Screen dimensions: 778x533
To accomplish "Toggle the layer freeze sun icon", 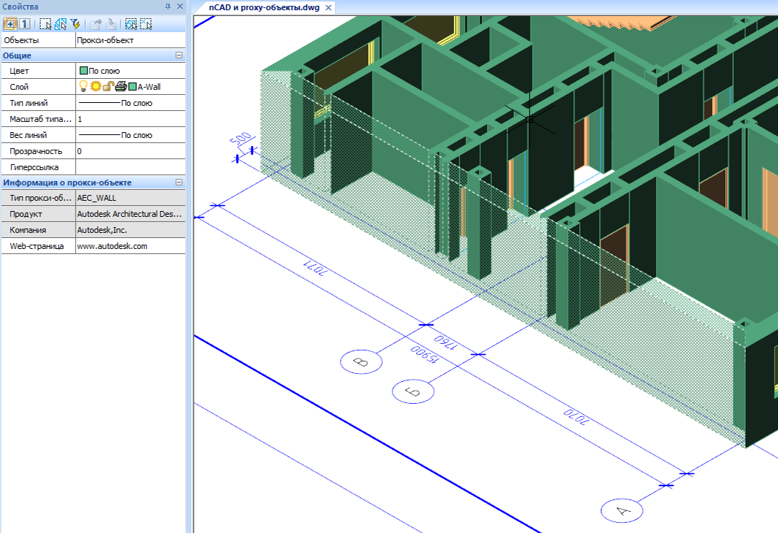I will tap(96, 87).
